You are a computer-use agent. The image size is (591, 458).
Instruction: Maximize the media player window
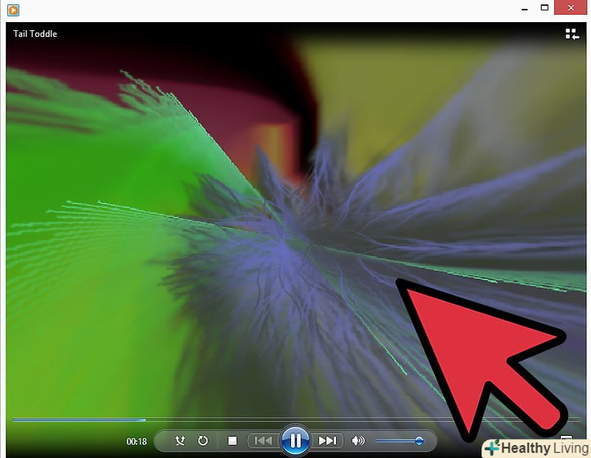coord(545,8)
